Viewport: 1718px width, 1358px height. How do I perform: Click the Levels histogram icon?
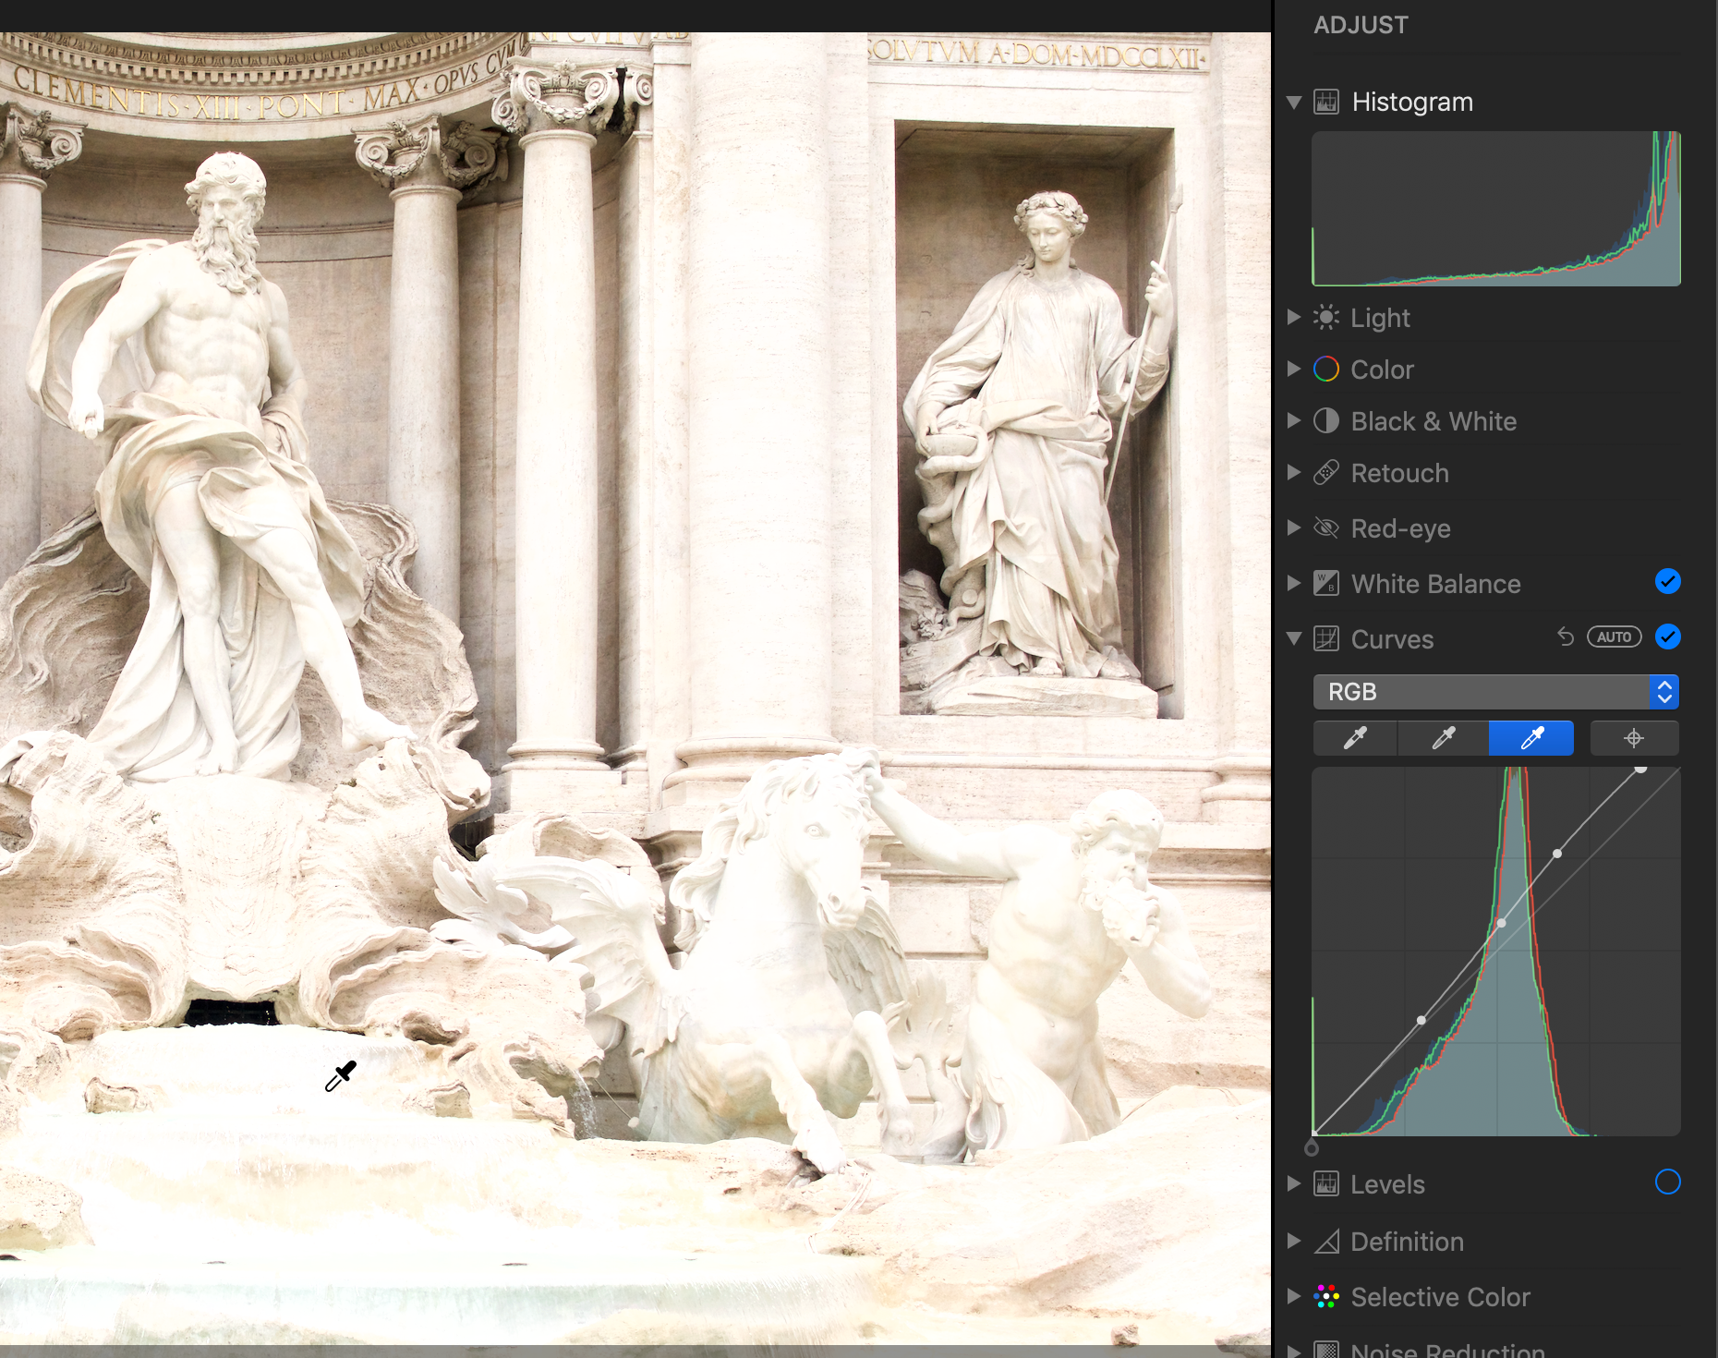[1326, 1183]
